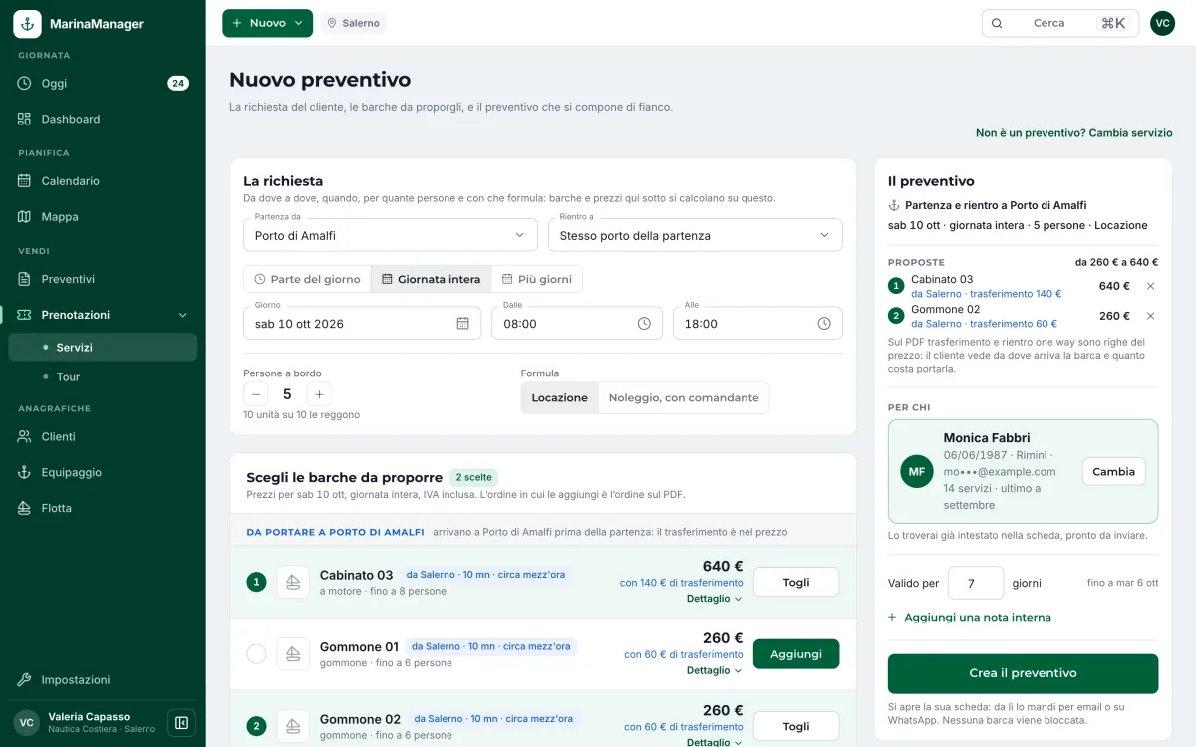
Task: Click the boat icon of Cabinato 03
Action: pos(293,582)
